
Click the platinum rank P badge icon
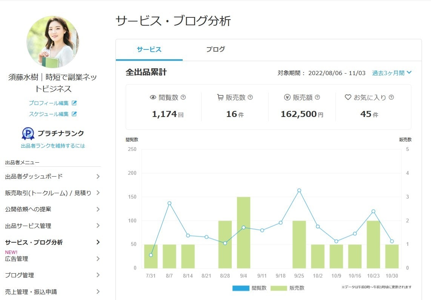(28, 134)
